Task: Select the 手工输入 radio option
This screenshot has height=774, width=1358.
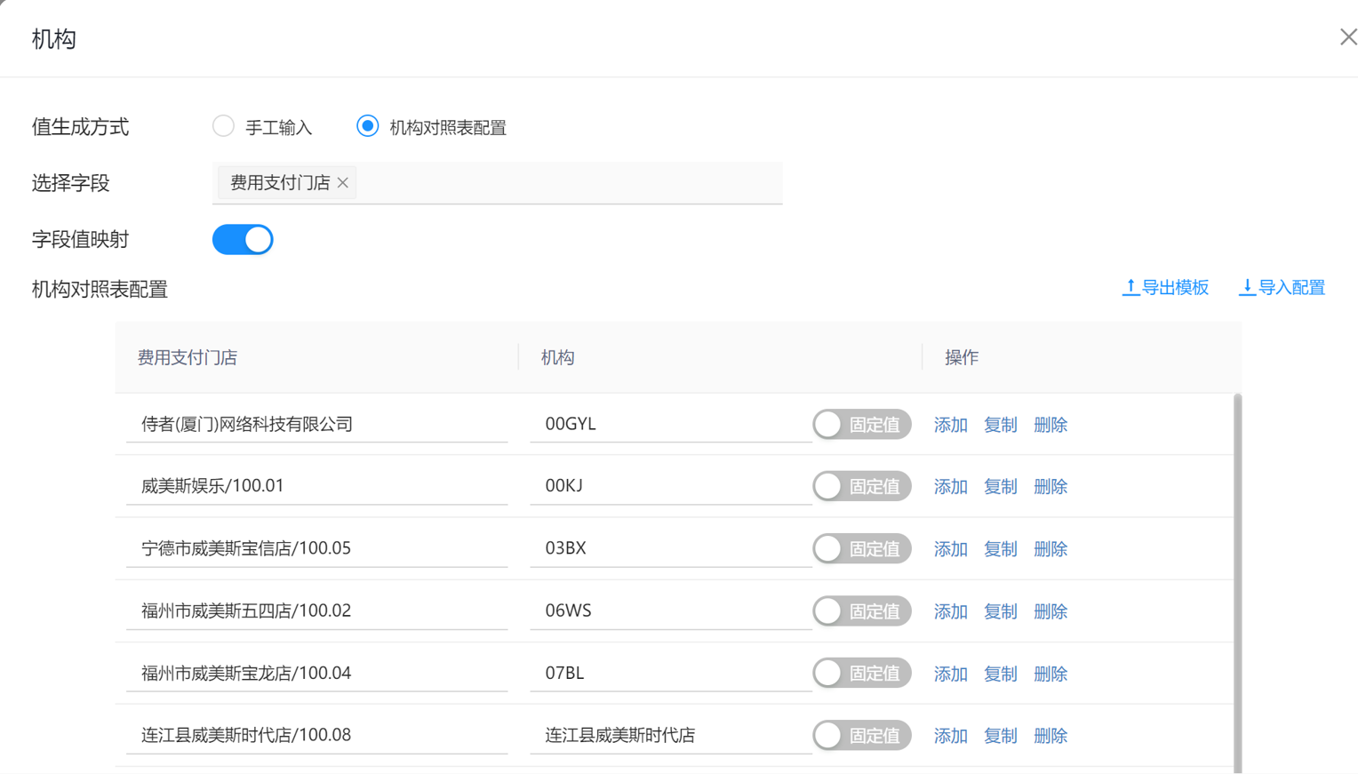Action: 223,126
